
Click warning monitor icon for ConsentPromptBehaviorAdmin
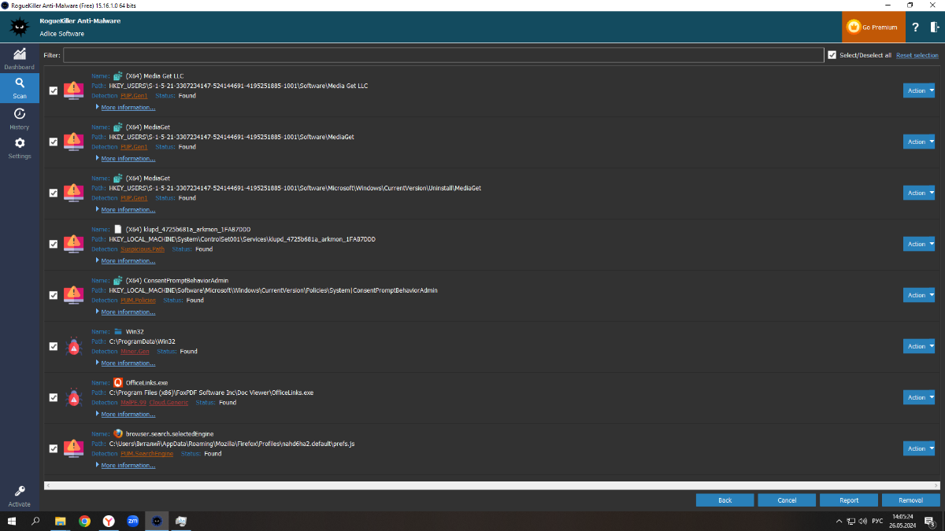[x=73, y=294]
